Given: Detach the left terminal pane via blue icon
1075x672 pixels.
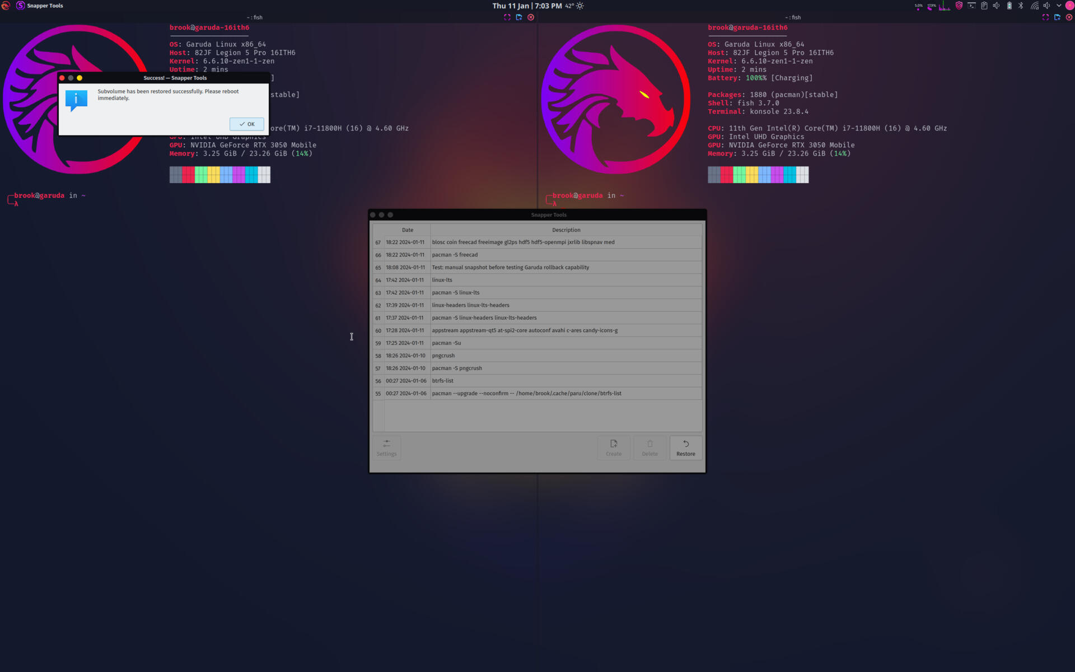Looking at the screenshot, I should click(519, 17).
